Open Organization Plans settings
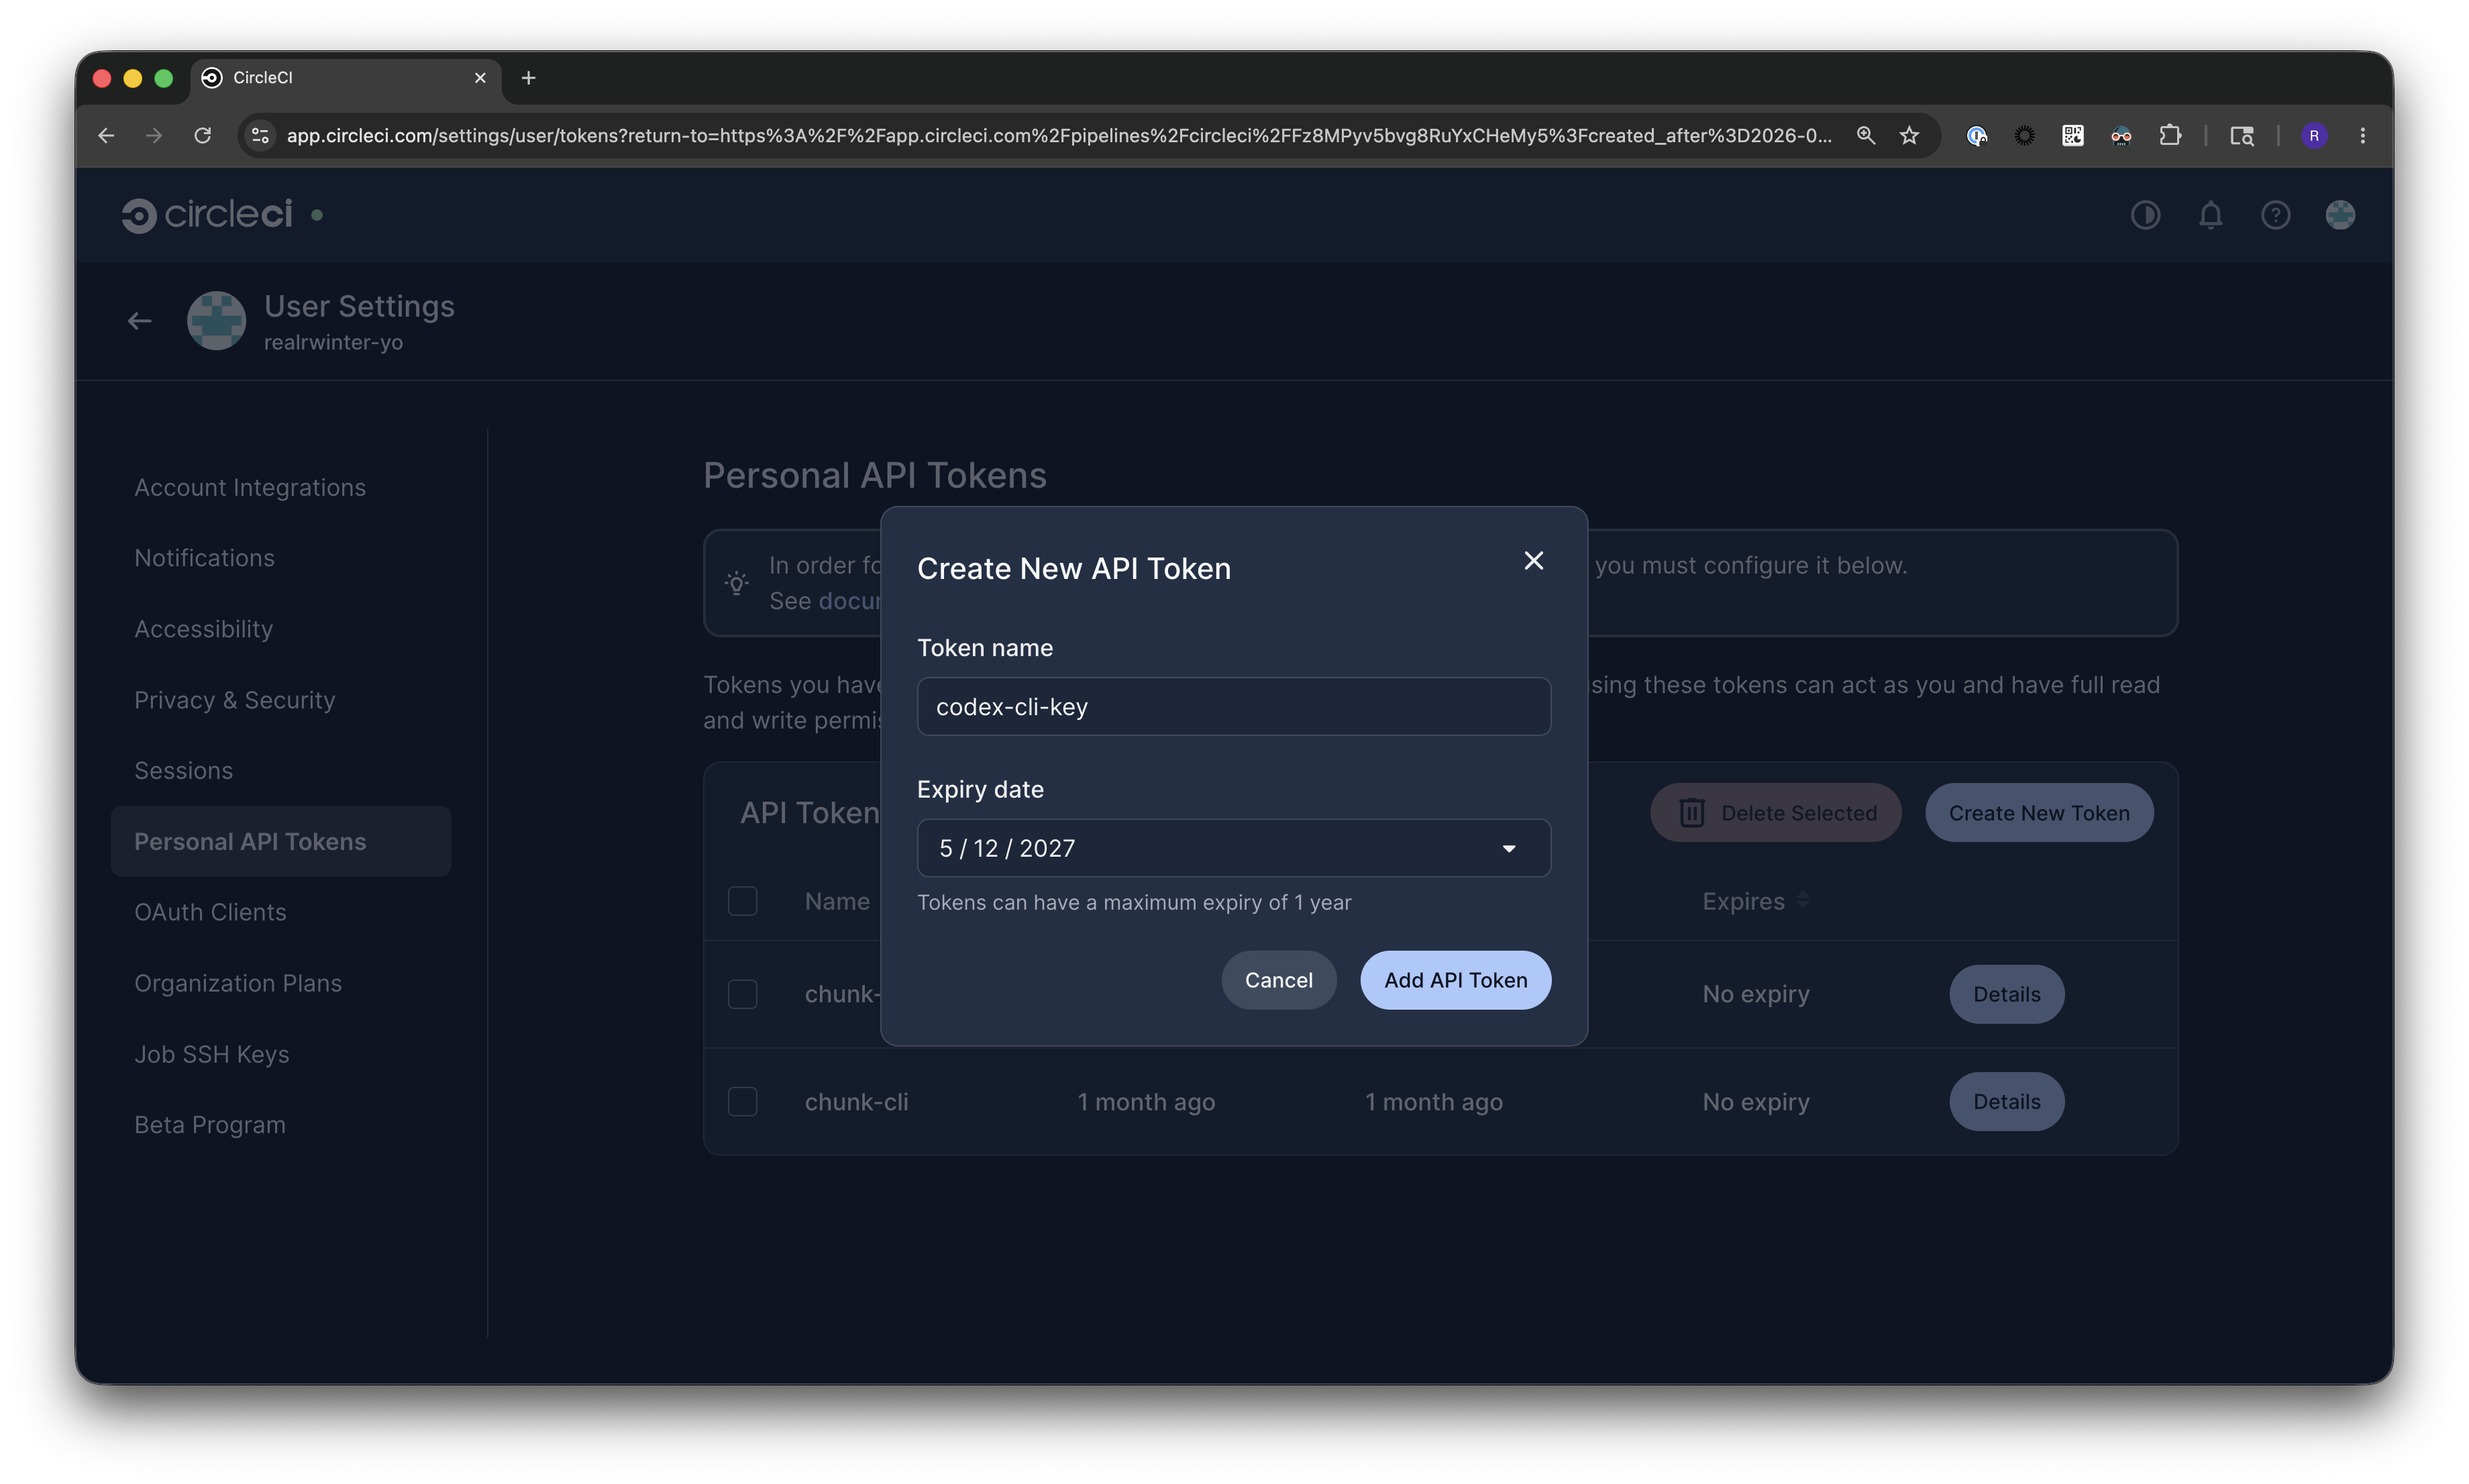The image size is (2469, 1484). (x=238, y=983)
